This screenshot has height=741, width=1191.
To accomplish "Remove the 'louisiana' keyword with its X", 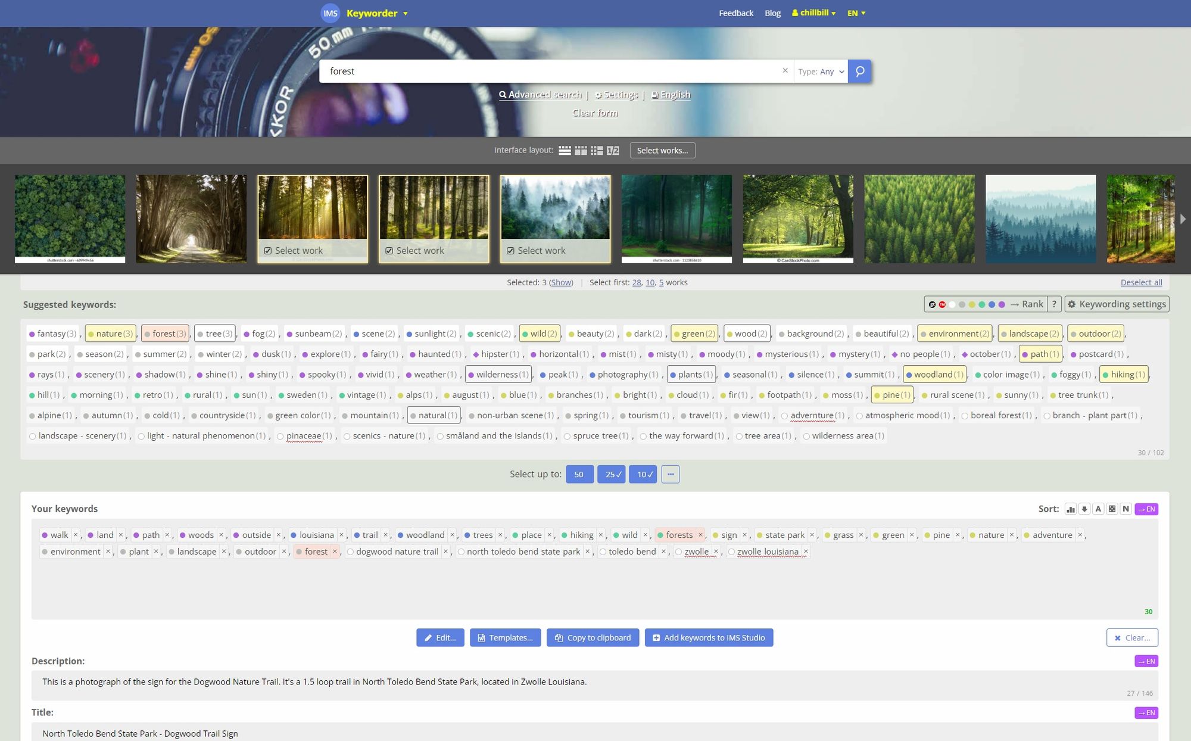I will coord(341,535).
